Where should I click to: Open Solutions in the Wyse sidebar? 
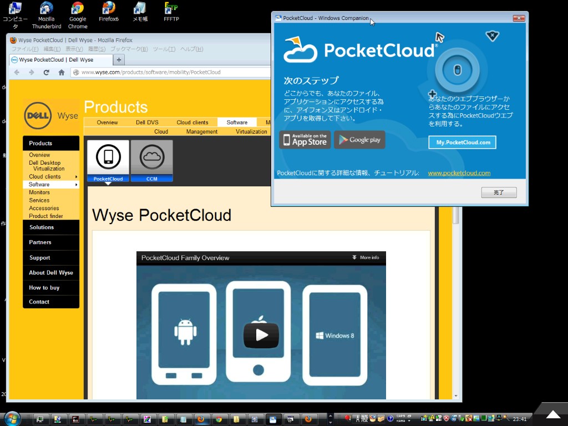[x=51, y=227]
